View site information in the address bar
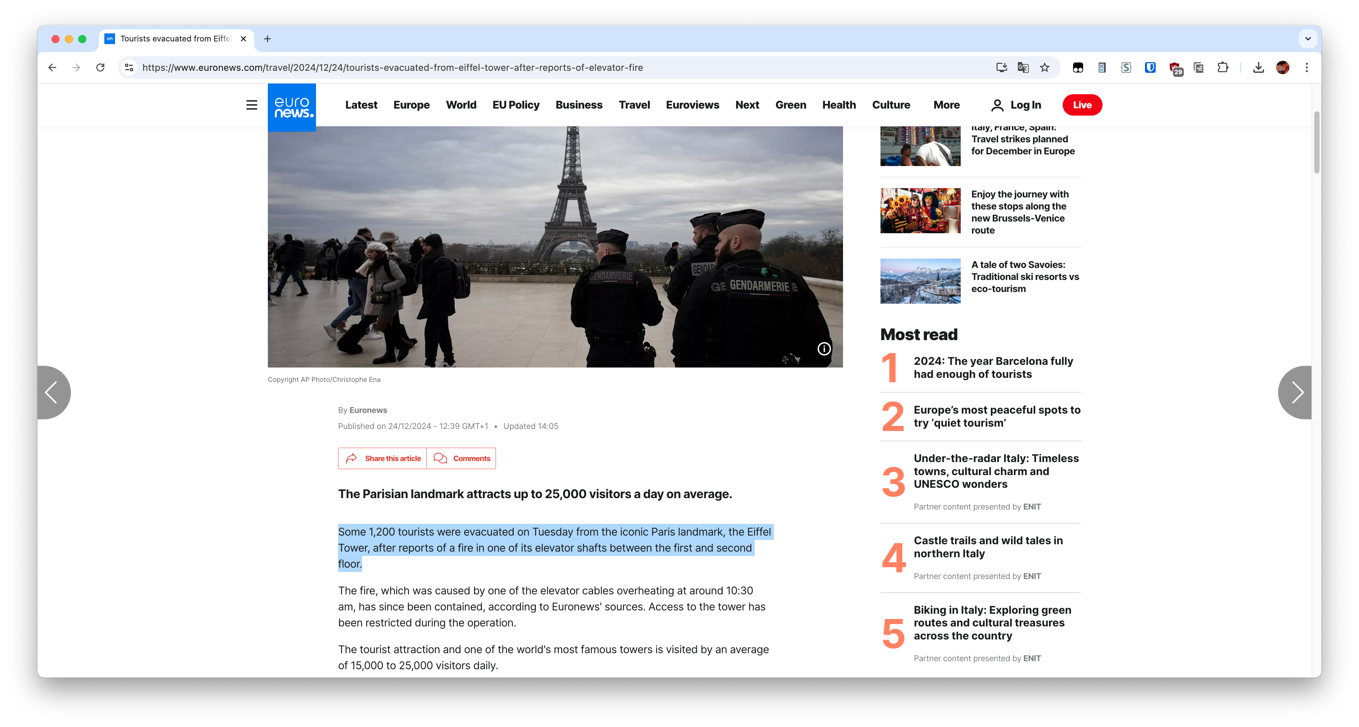This screenshot has width=1359, height=727. 128,67
